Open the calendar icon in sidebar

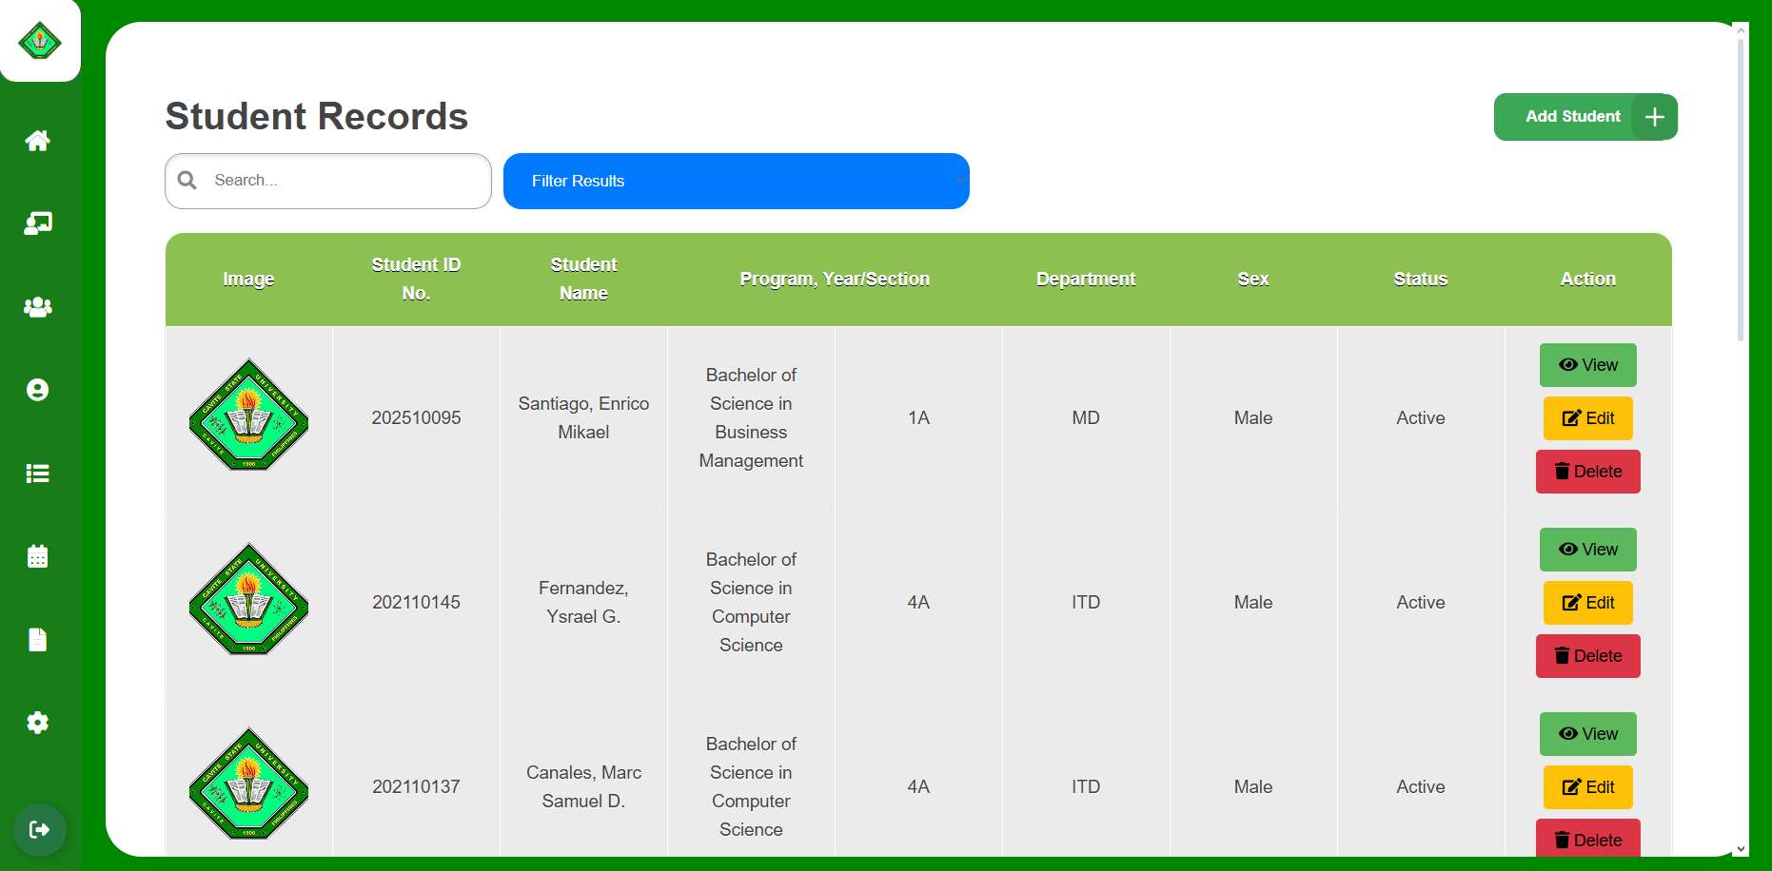[x=38, y=556]
